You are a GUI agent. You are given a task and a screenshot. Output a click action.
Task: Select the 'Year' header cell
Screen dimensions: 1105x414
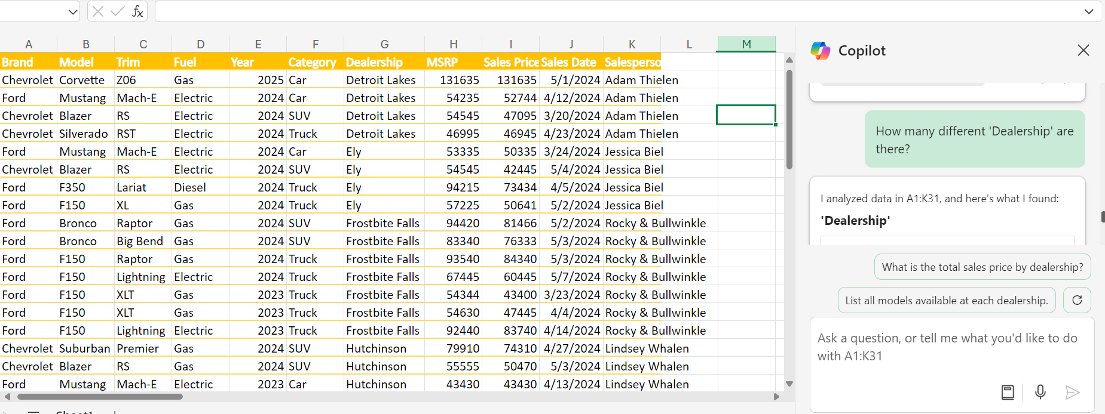pyautogui.click(x=258, y=62)
